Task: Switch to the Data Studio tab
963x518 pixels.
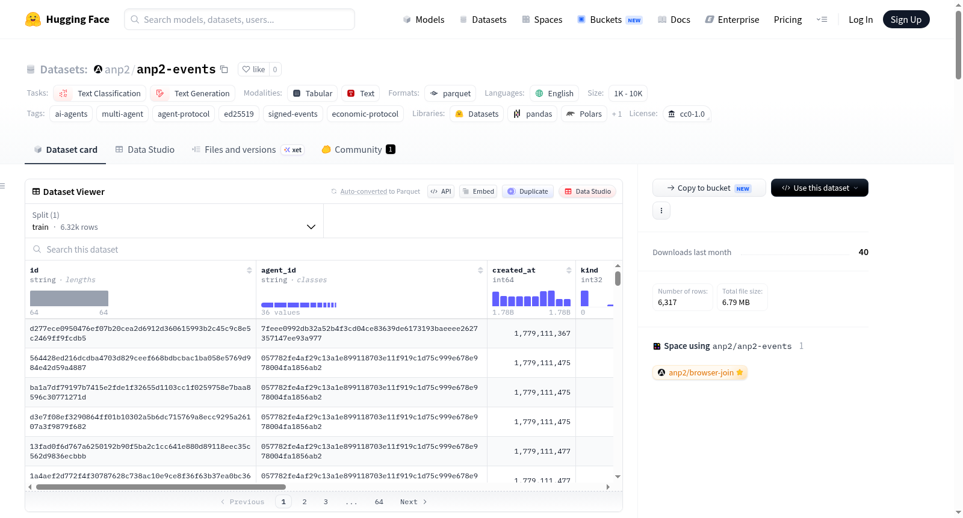Action: (145, 150)
